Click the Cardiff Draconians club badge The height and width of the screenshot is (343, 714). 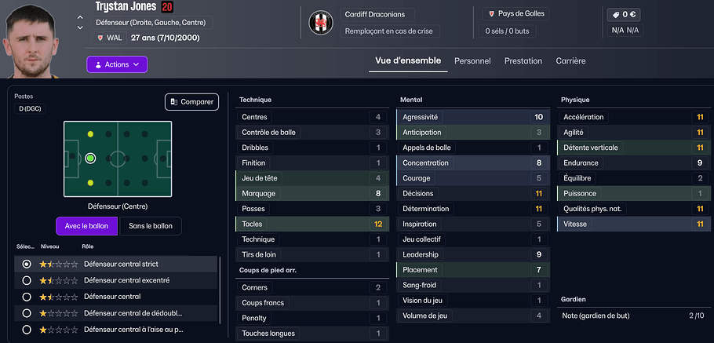320,22
